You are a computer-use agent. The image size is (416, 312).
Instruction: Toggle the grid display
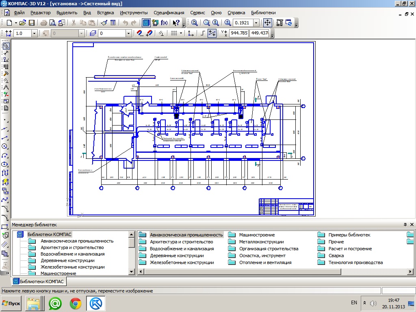pos(174,33)
